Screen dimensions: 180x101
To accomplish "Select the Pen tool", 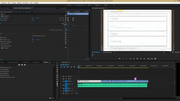I will point(57,82).
